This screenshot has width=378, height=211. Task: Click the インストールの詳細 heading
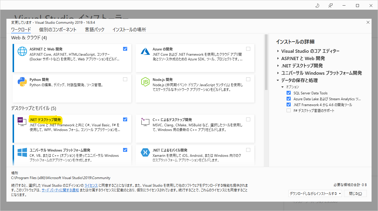[295, 42]
